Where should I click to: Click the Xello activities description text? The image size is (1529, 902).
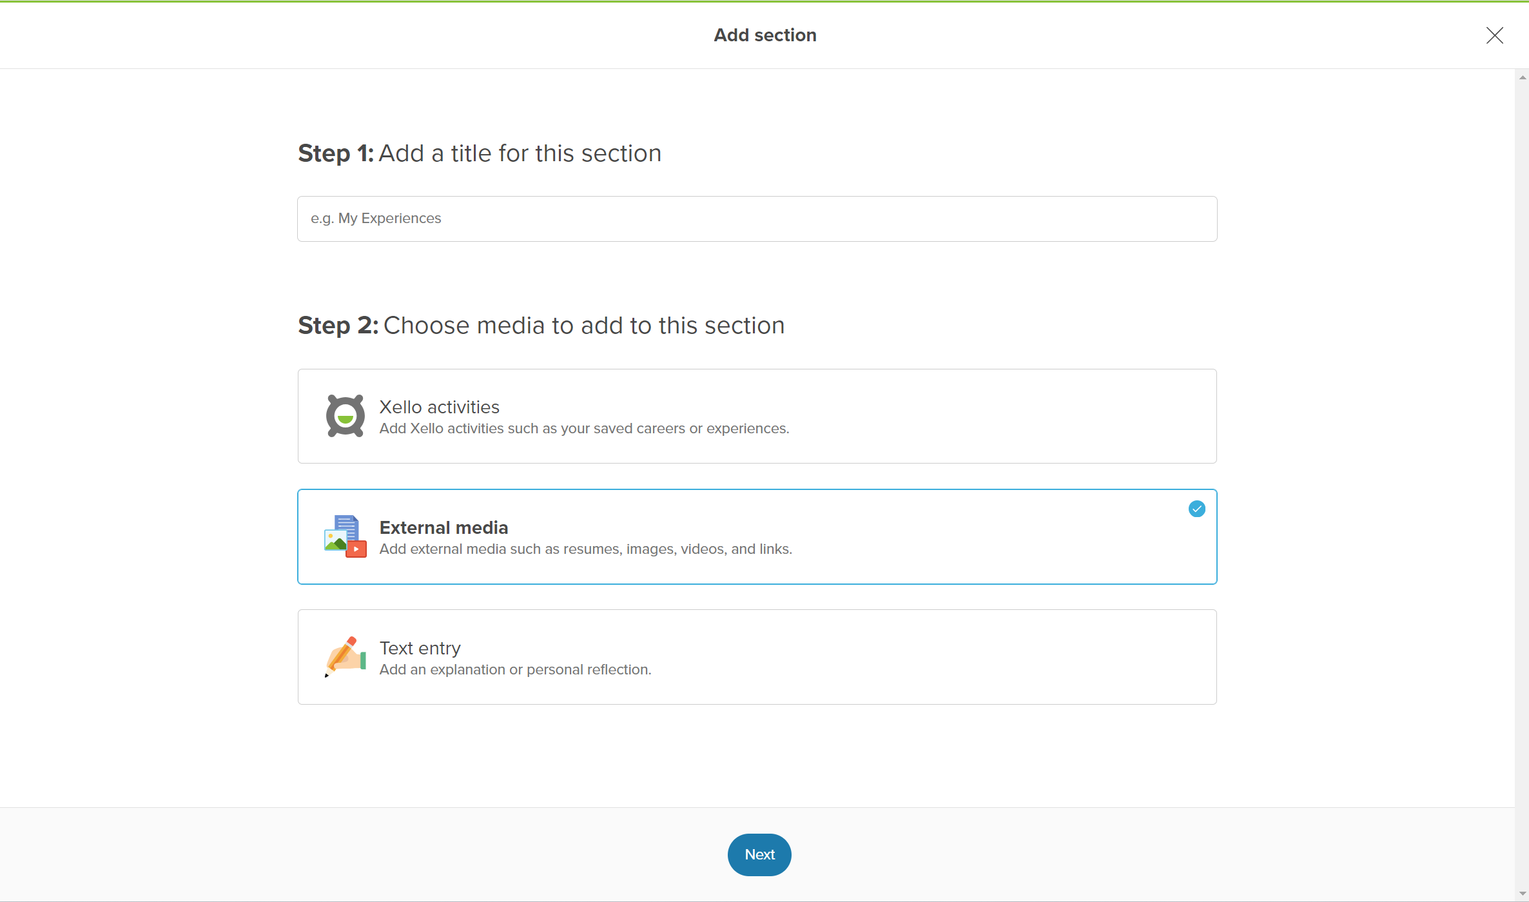tap(583, 429)
